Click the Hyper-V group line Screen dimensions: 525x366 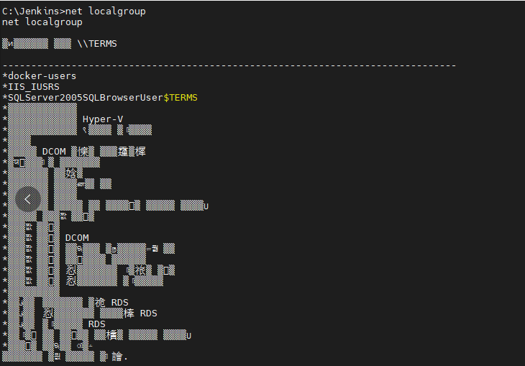63,119
